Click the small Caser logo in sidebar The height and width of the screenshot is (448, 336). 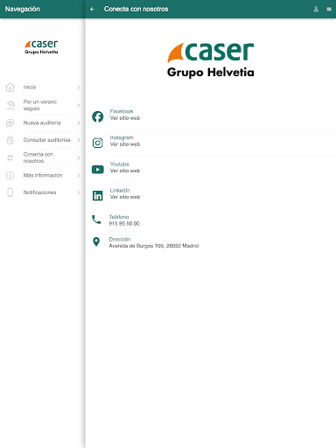(x=41, y=47)
